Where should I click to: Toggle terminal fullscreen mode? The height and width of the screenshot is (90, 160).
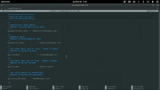158,5
